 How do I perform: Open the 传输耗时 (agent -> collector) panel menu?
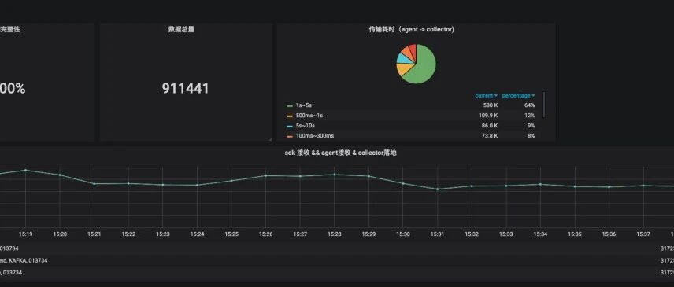(411, 30)
